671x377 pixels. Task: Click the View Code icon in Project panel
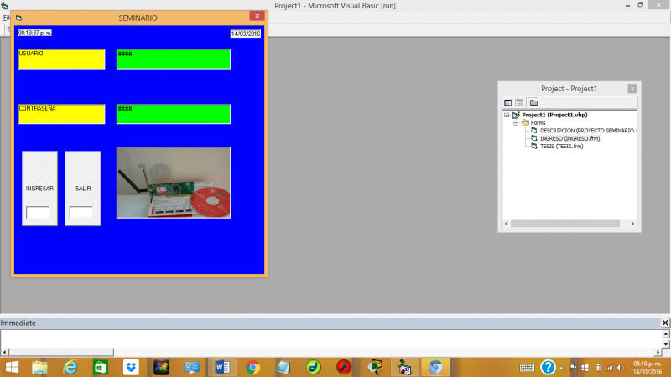coord(508,102)
